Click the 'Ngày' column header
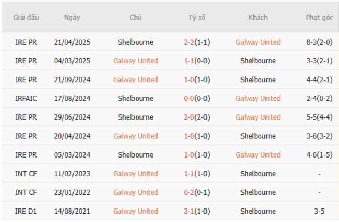 [x=72, y=17]
